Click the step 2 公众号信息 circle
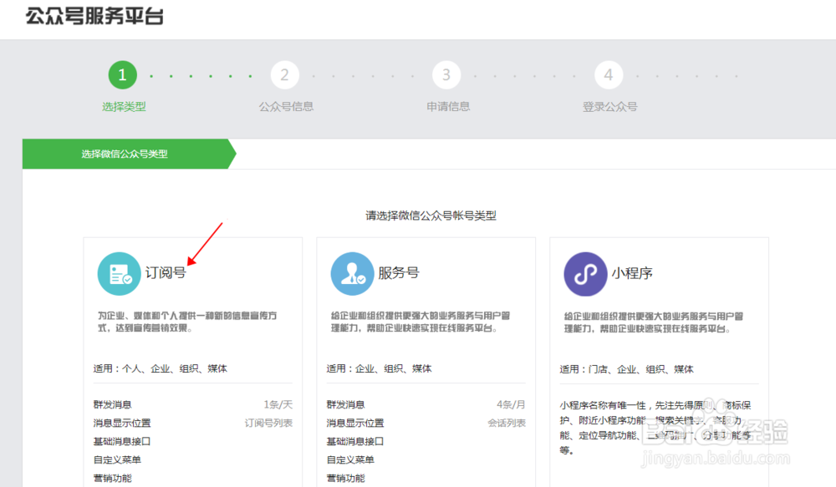 coord(285,74)
